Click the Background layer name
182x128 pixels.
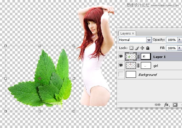point(148,75)
